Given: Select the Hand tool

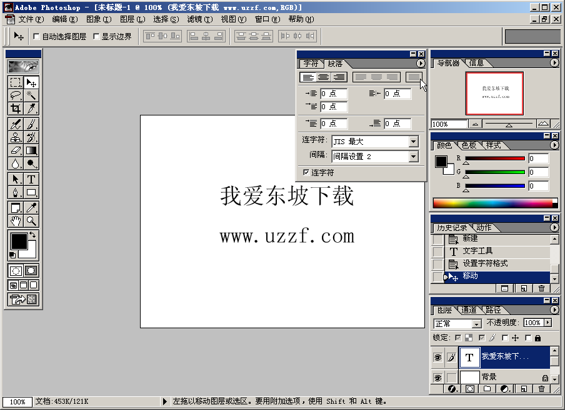Looking at the screenshot, I should pos(16,221).
